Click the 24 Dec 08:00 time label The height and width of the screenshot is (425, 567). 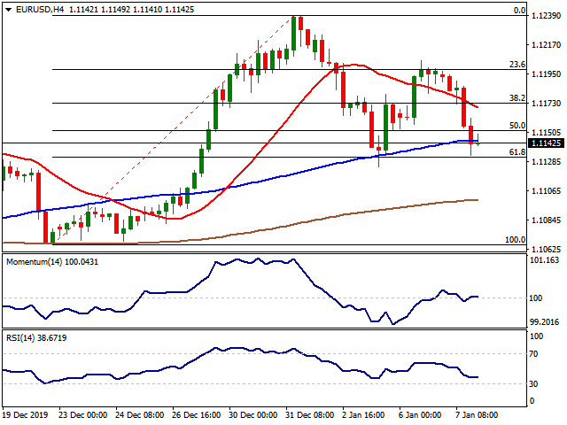tap(140, 414)
